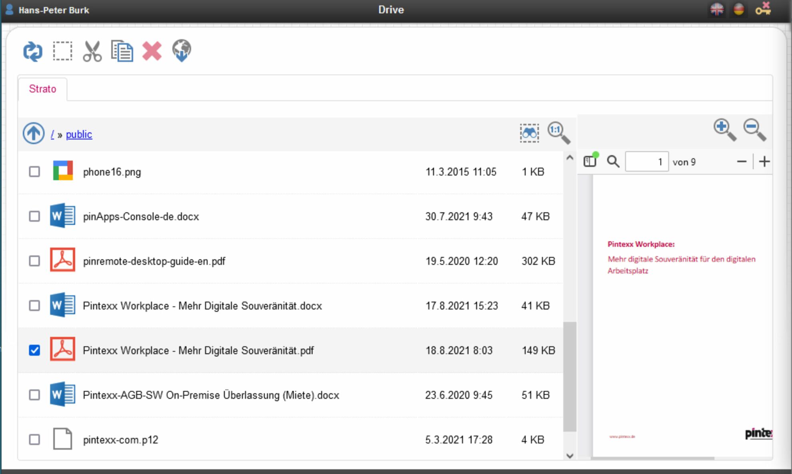Check the pintexx-com.p12 checkbox
This screenshot has height=474, width=792.
point(34,440)
